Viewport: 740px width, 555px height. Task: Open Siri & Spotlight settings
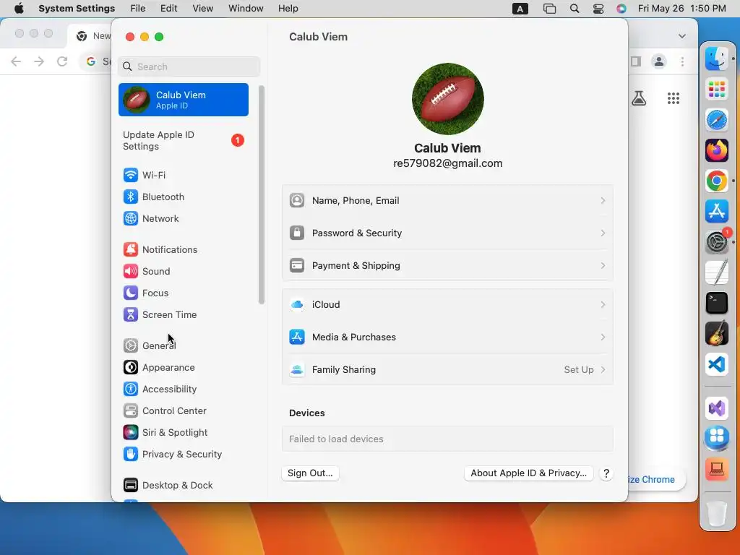click(x=165, y=433)
